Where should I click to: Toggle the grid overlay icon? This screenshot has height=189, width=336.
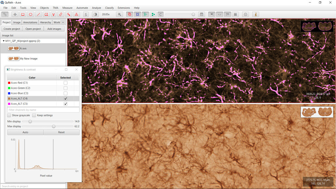click(235, 14)
